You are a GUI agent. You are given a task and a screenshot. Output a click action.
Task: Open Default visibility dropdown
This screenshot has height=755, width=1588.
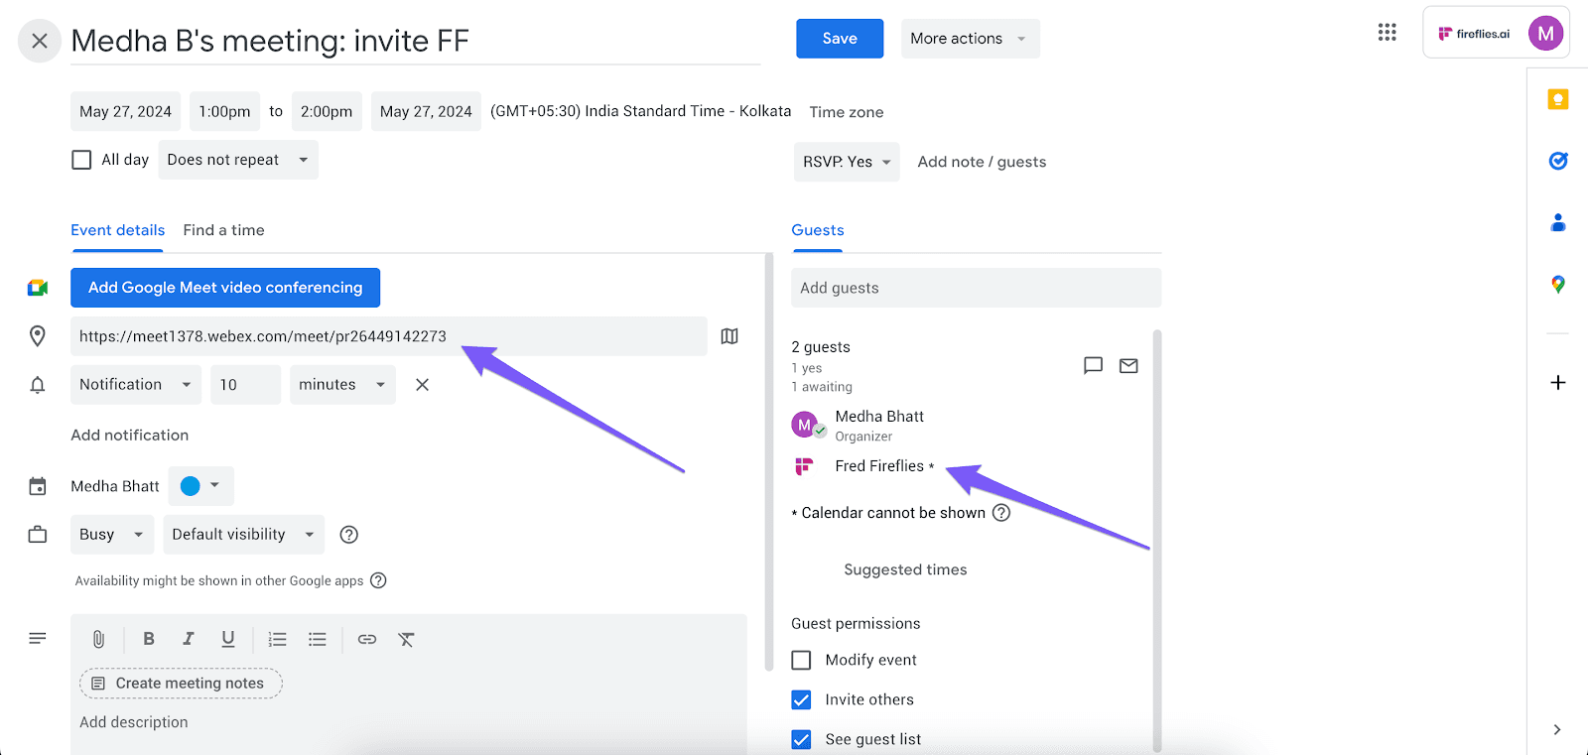[244, 534]
